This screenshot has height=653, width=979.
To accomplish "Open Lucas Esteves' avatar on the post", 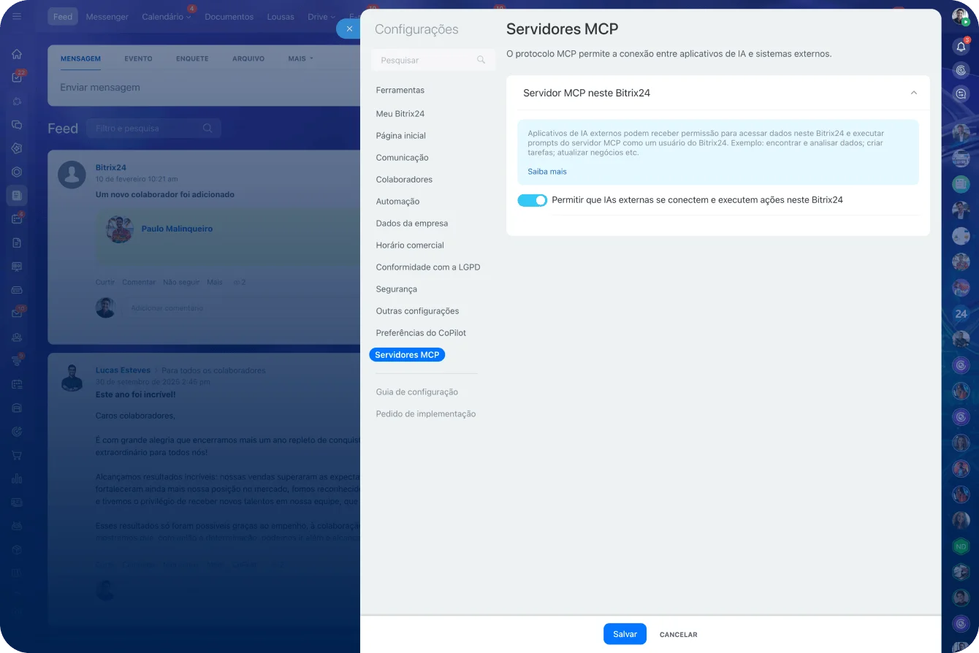I will [x=72, y=378].
